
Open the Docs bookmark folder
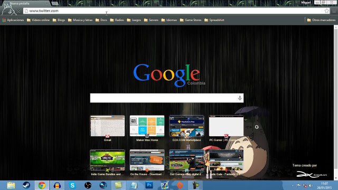point(101,20)
